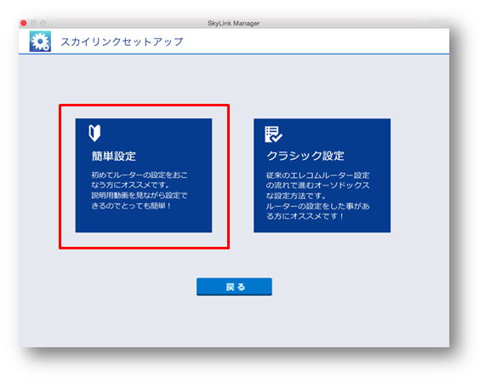Select the クラシック設定 heading
The image size is (485, 383).
pyautogui.click(x=305, y=156)
